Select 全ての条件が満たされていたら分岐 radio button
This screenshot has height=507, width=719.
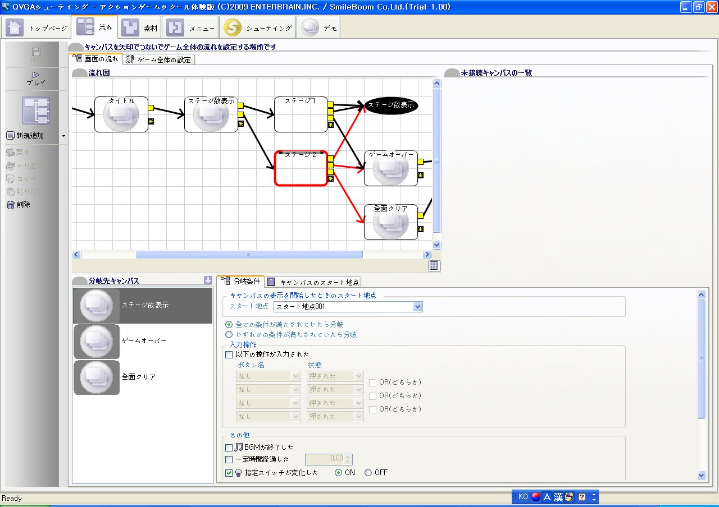(229, 324)
